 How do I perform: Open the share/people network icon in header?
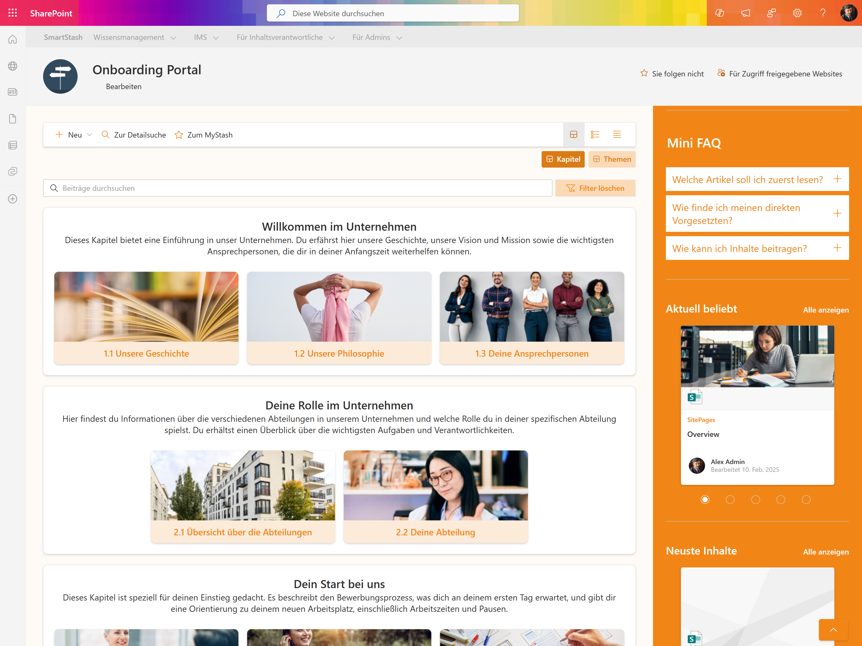click(x=771, y=13)
